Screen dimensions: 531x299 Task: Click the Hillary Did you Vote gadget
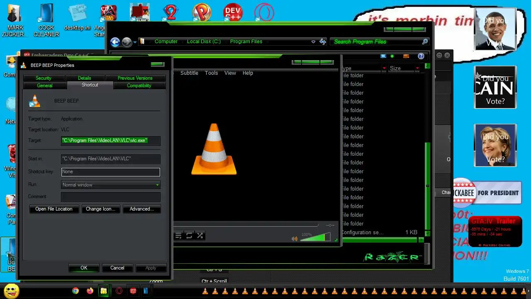pyautogui.click(x=495, y=145)
